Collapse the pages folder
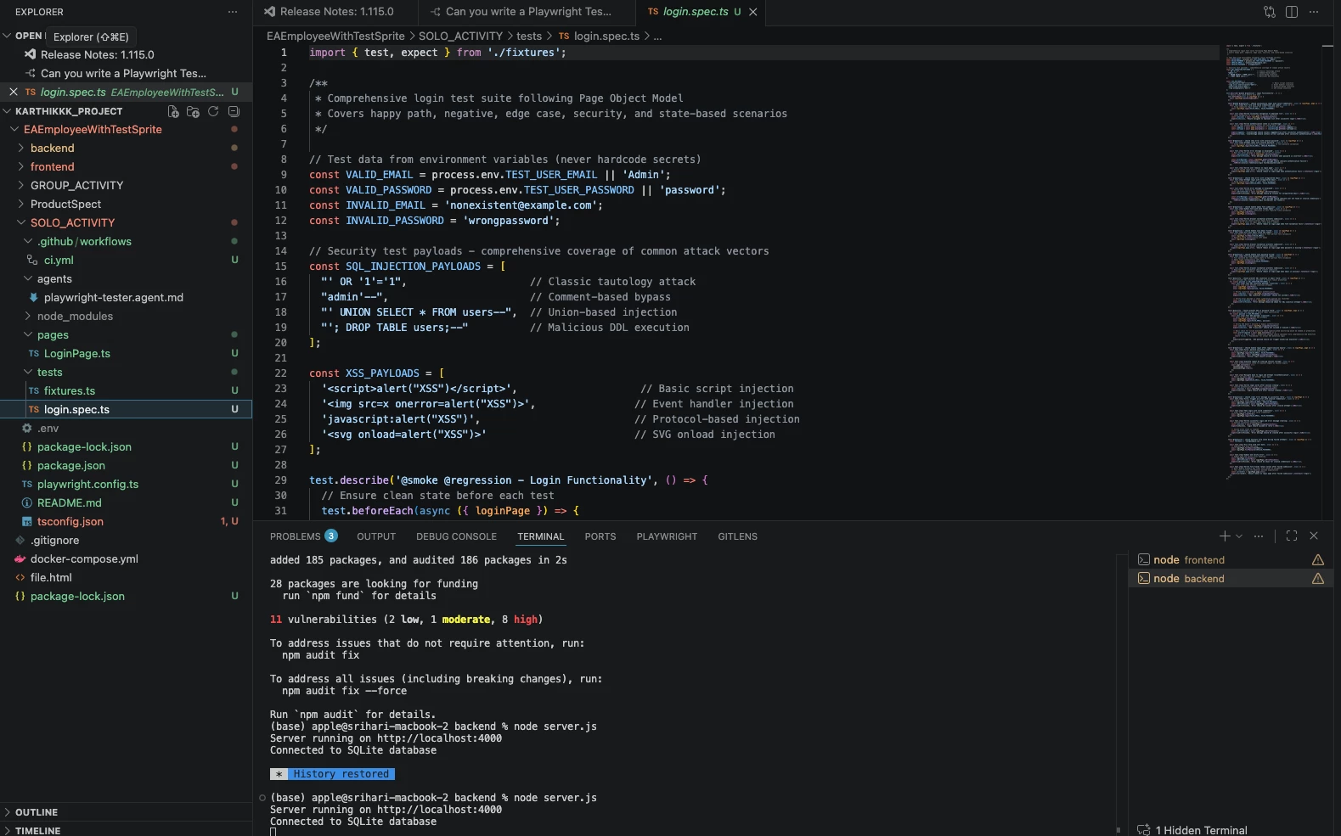The width and height of the screenshot is (1341, 836). point(53,335)
